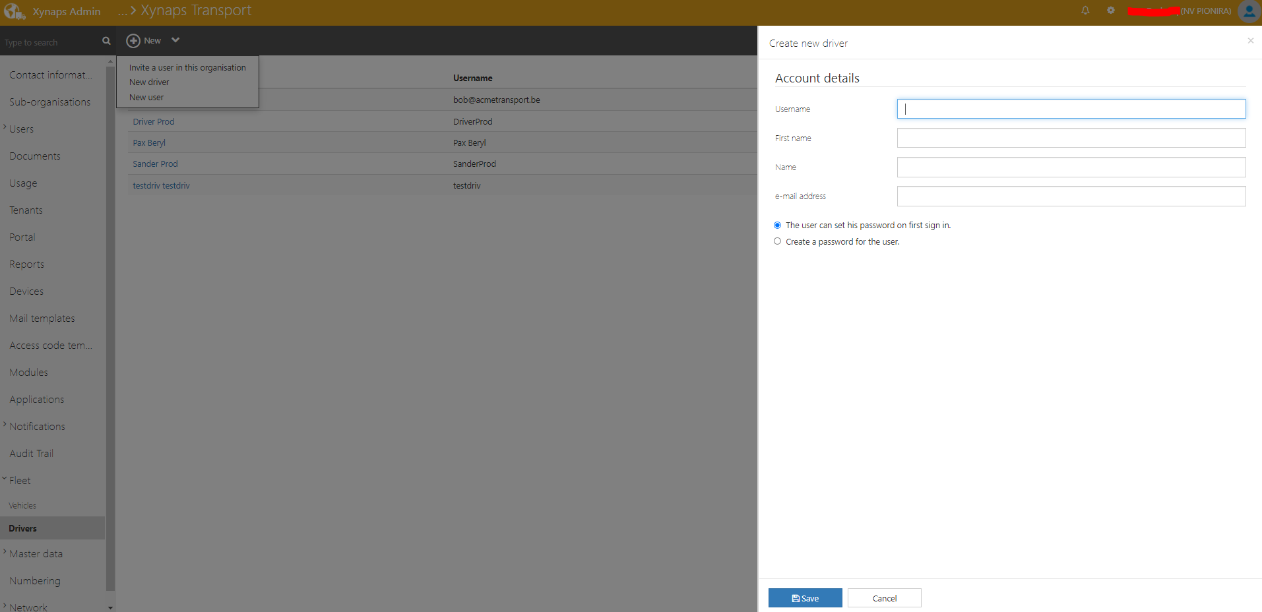Click the Xynaps Admin logo icon
This screenshot has height=612, width=1262.
[13, 11]
